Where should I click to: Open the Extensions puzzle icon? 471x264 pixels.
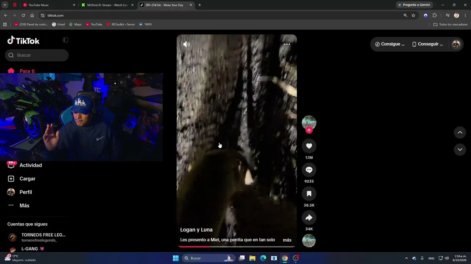point(435,15)
